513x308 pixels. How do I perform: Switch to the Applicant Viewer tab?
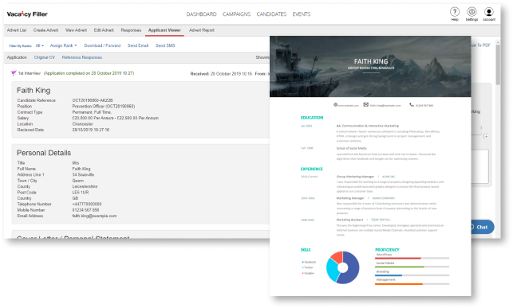point(164,30)
